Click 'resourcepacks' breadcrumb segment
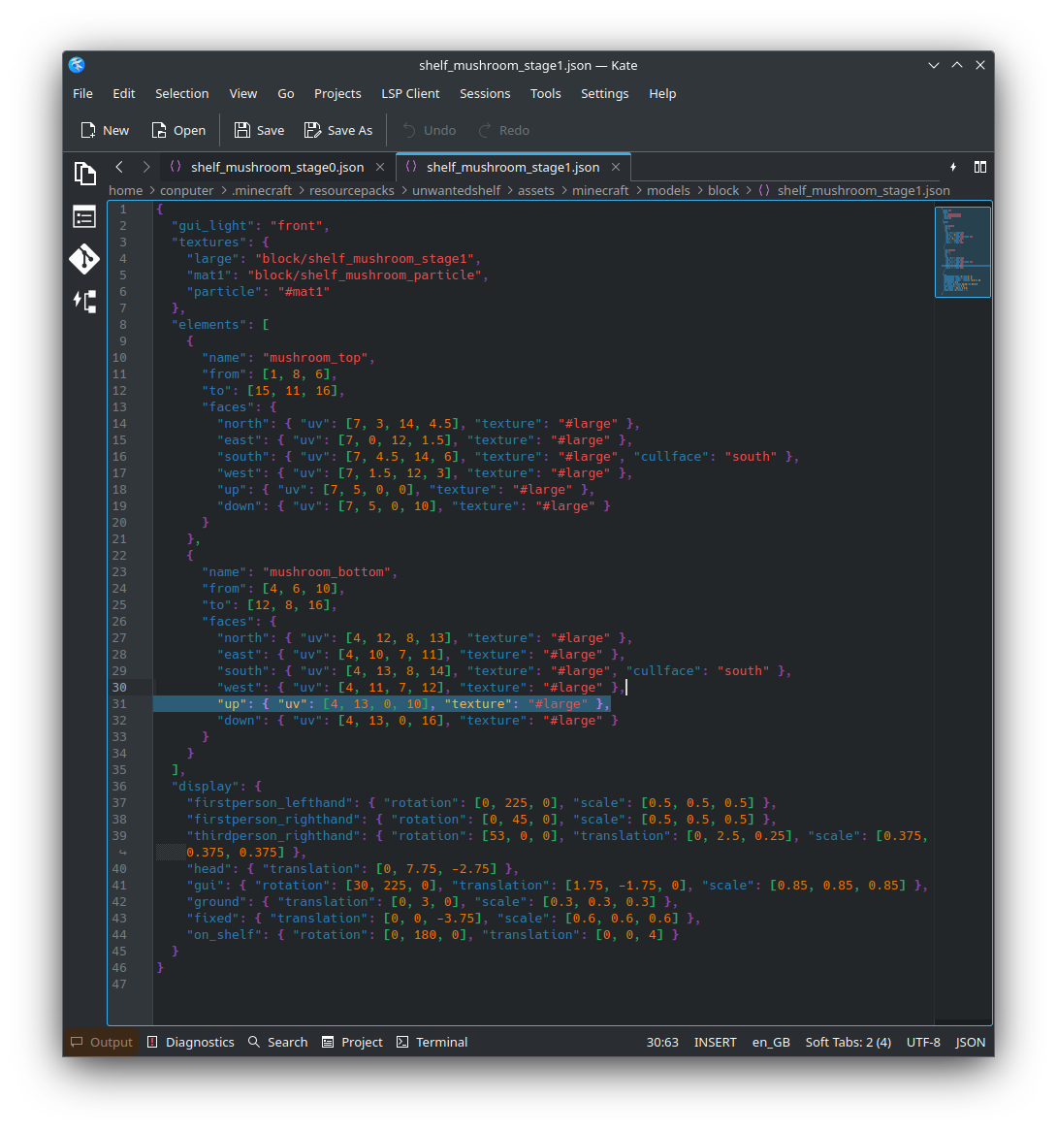 (352, 190)
